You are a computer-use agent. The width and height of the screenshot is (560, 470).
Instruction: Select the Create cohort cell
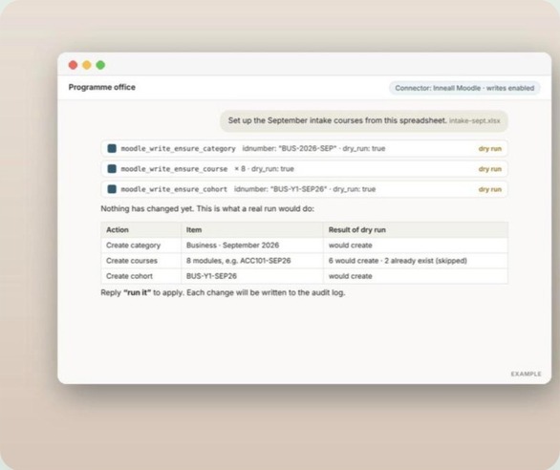coord(141,276)
